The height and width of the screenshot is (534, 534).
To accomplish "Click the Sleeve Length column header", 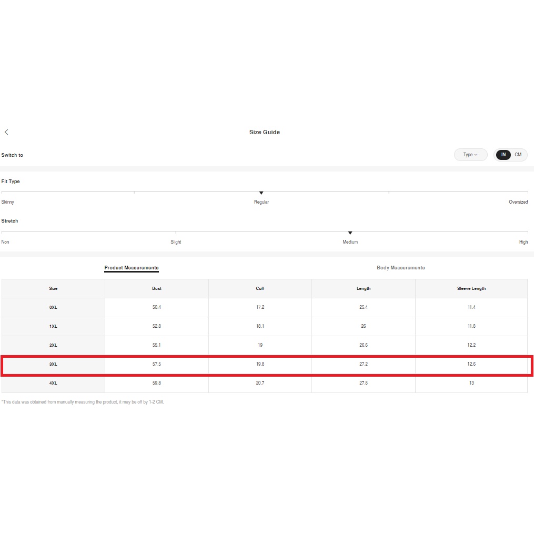I will point(471,288).
